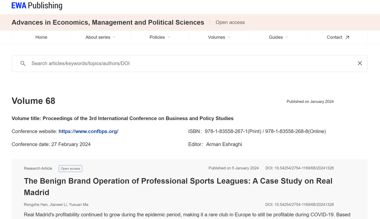Click the Open access badge on the article

click(x=70, y=169)
